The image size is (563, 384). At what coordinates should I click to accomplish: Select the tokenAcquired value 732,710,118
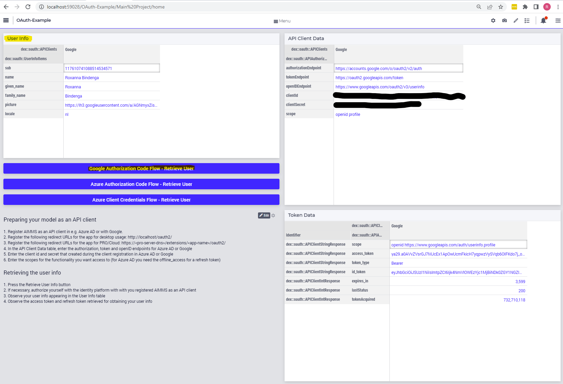click(x=459, y=300)
